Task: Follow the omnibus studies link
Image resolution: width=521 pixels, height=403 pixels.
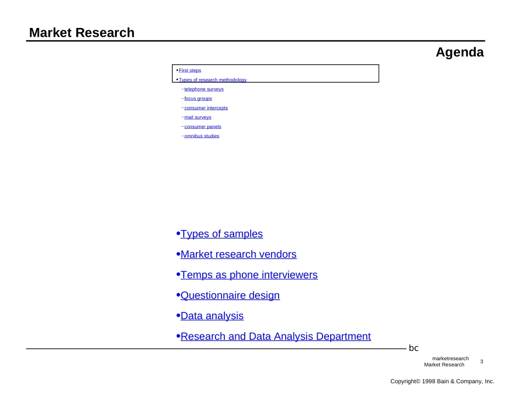Action: click(202, 136)
